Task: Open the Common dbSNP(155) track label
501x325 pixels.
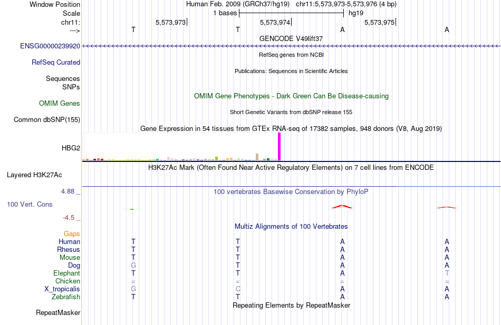Action: coord(47,120)
